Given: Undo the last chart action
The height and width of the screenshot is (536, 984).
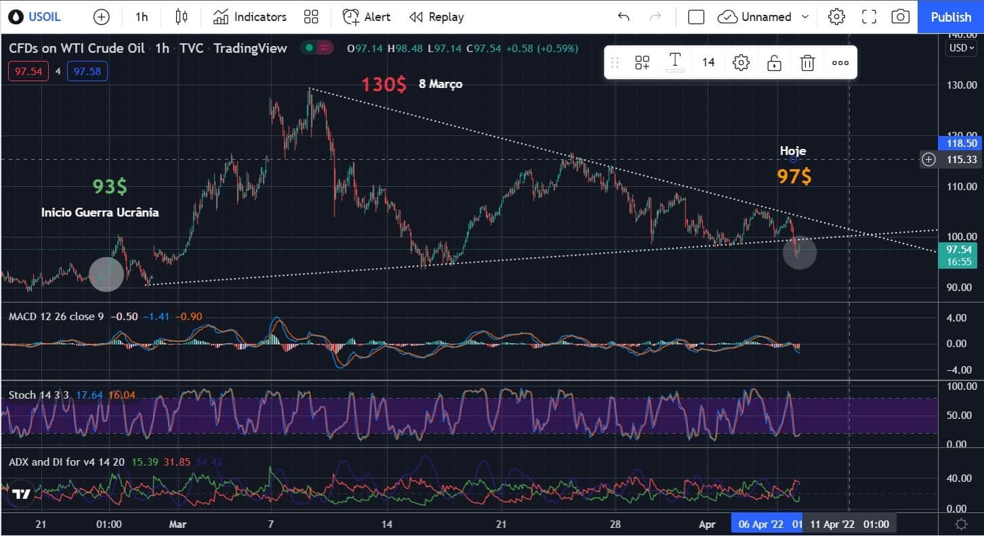Looking at the screenshot, I should (624, 17).
